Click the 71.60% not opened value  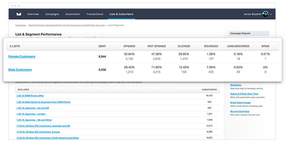(157, 67)
